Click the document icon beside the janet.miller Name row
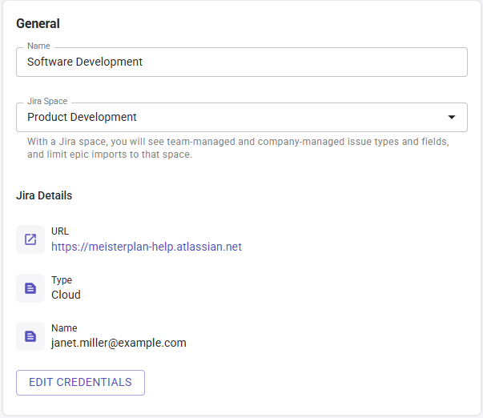This screenshot has width=483, height=418. click(30, 336)
